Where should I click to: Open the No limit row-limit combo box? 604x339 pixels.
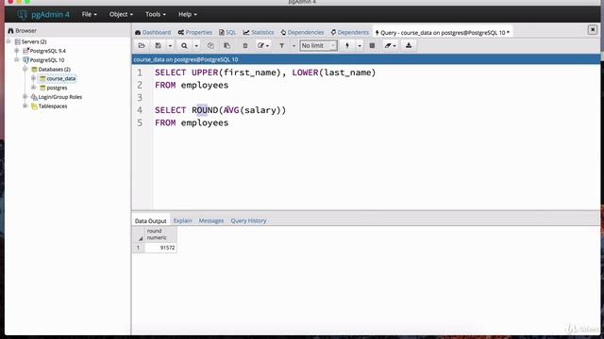coord(318,46)
